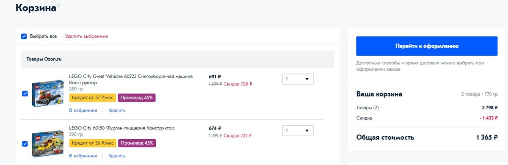
Task: Open LEGO pizza van box thumbnail
Action: [47, 144]
